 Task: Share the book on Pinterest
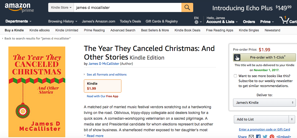tap(272, 136)
